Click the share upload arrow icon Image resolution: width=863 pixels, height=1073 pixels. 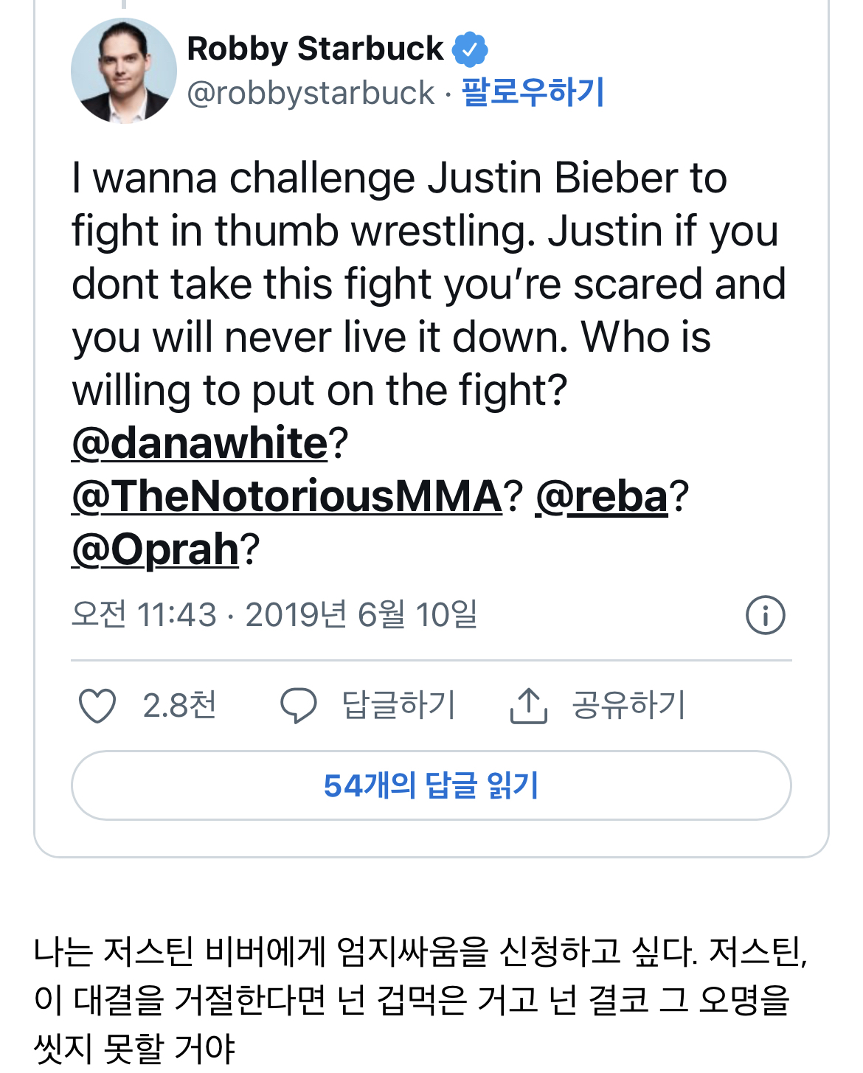(528, 706)
